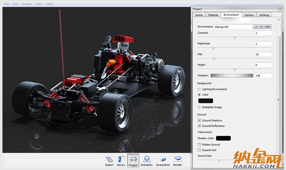This screenshot has width=286, height=170.
Task: Click the Edit button beside startup.hdr
Action: coord(268,27)
